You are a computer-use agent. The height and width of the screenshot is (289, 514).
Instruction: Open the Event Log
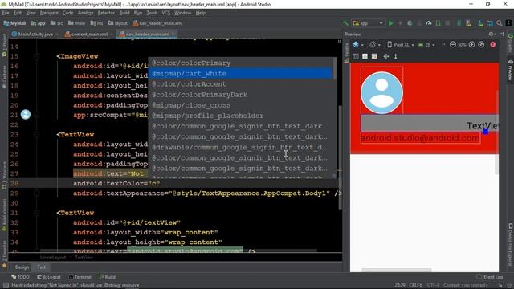click(490, 277)
